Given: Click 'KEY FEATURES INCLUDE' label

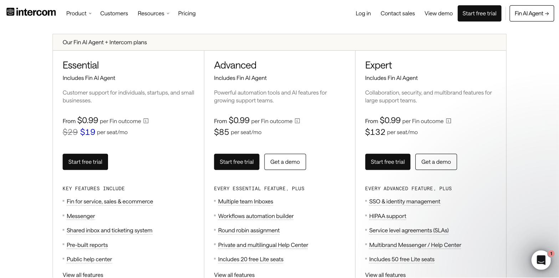Looking at the screenshot, I should pyautogui.click(x=94, y=188).
